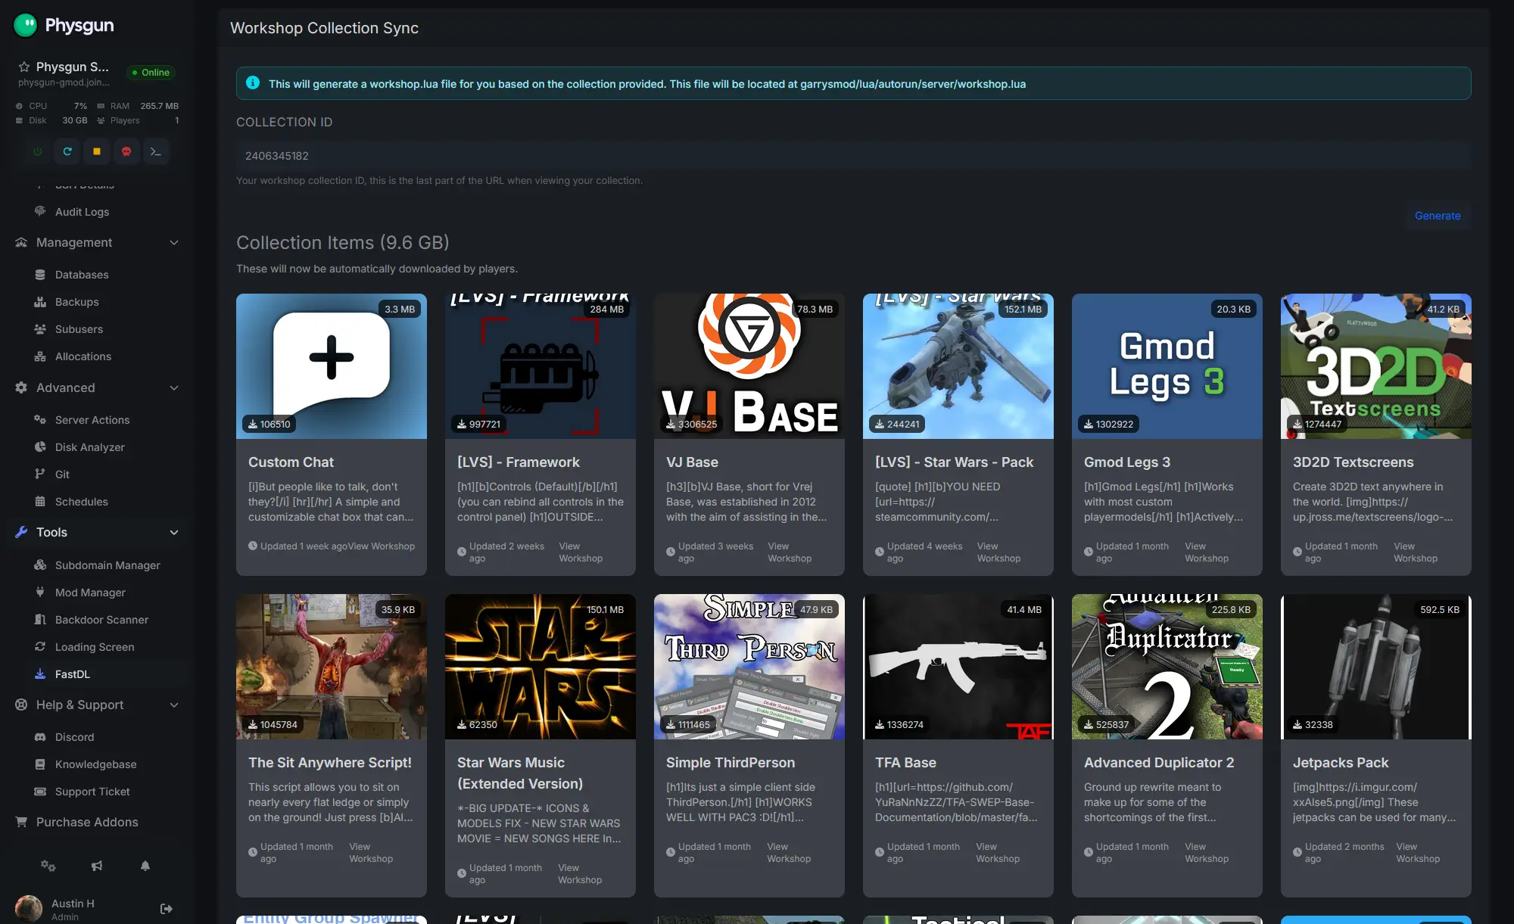The width and height of the screenshot is (1514, 924).
Task: Click the yellow stop server icon
Action: [x=97, y=151]
